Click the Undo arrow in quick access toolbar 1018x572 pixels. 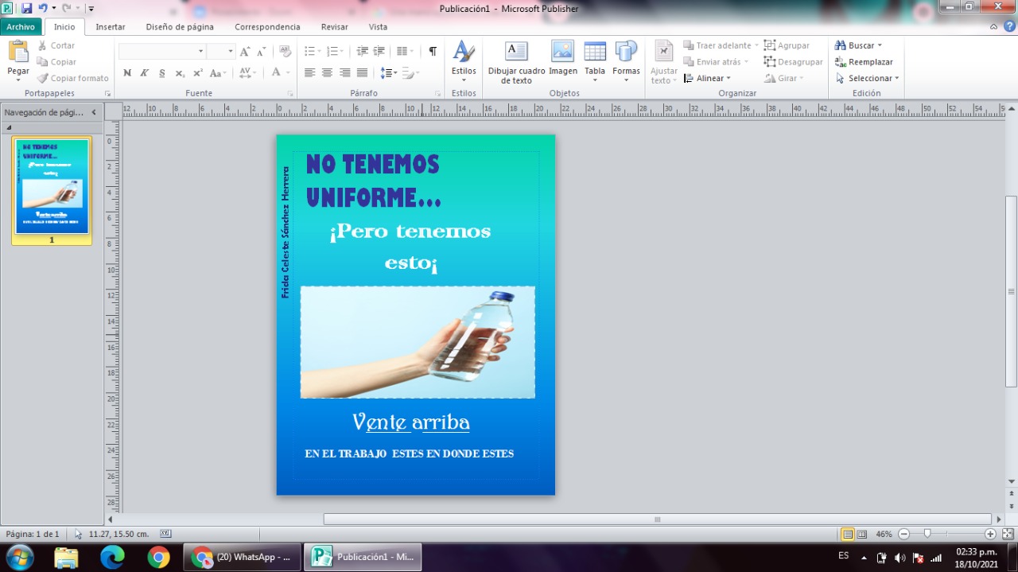pyautogui.click(x=43, y=8)
